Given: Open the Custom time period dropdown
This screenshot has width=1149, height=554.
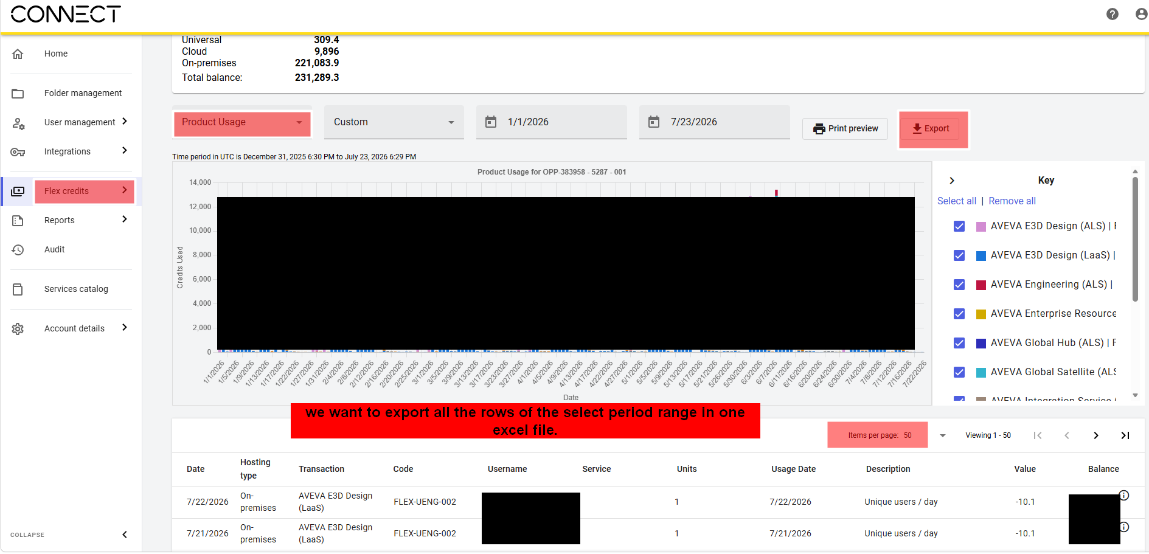Looking at the screenshot, I should click(x=394, y=122).
